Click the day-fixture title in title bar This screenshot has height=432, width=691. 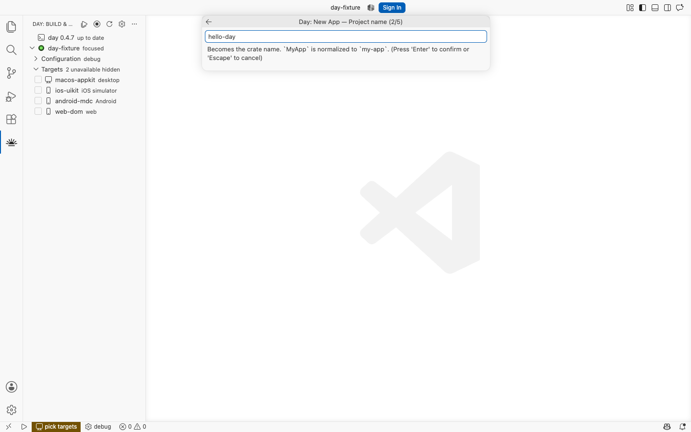click(345, 8)
